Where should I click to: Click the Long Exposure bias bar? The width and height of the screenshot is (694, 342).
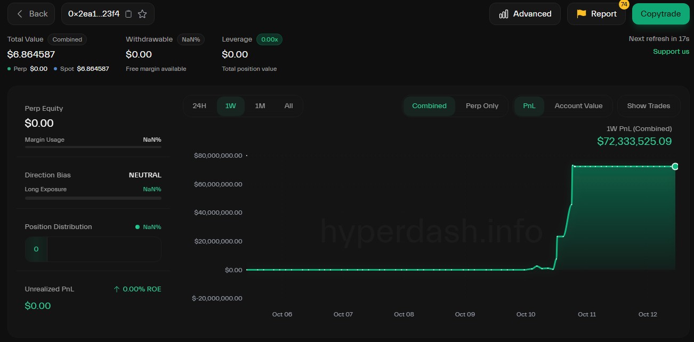click(93, 198)
